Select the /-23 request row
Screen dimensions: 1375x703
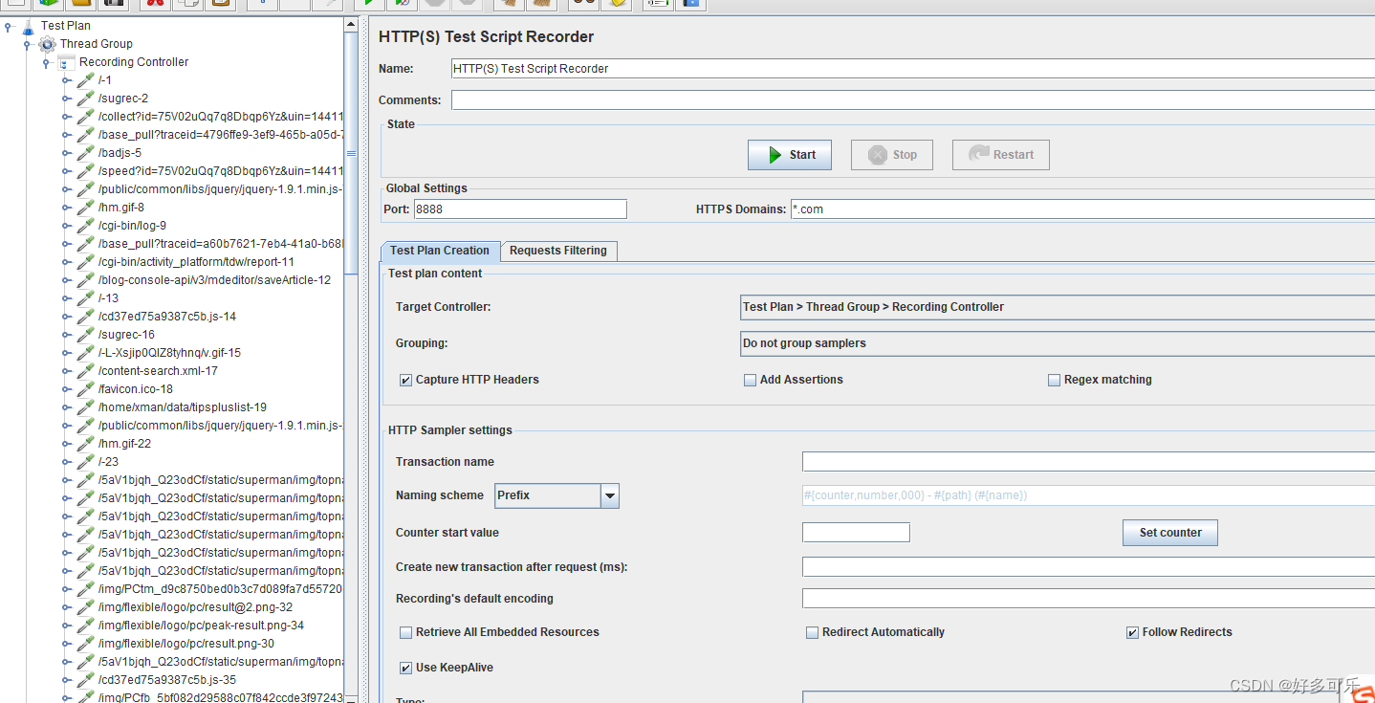(x=108, y=462)
